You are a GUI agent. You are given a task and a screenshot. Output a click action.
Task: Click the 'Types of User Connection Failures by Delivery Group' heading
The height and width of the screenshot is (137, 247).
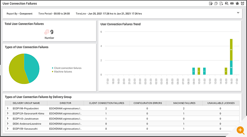[38, 97]
